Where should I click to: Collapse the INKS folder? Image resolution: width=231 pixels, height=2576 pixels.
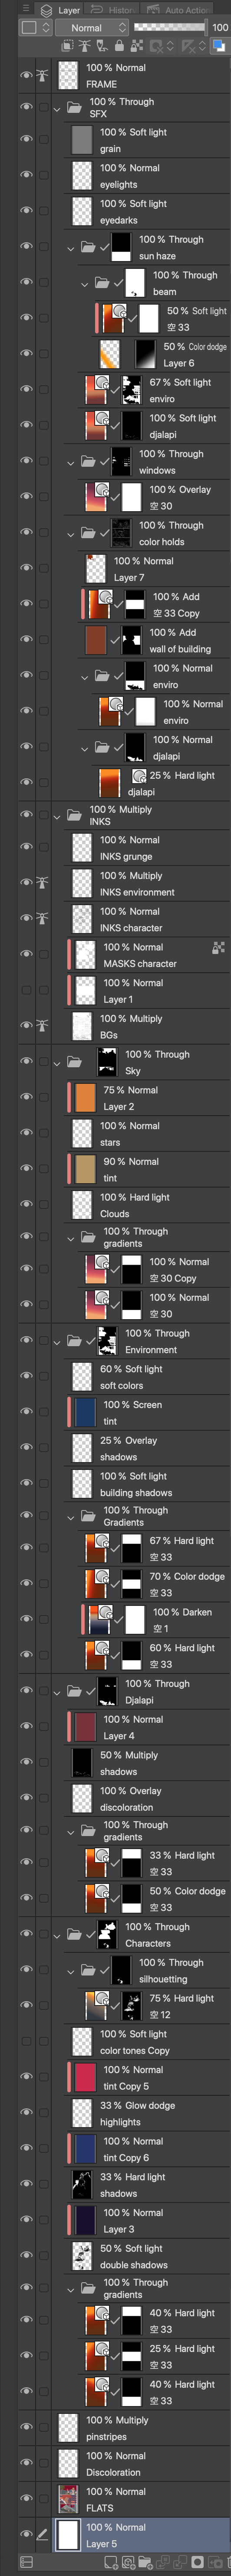[x=57, y=816]
